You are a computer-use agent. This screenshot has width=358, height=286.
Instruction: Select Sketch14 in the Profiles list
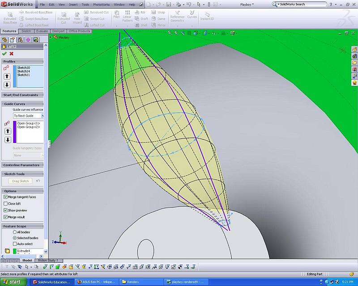[24, 71]
